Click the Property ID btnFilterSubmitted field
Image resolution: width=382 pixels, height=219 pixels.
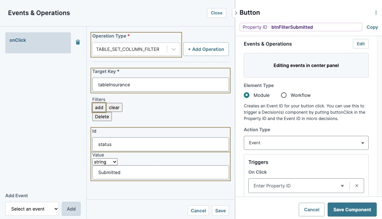tap(301, 27)
